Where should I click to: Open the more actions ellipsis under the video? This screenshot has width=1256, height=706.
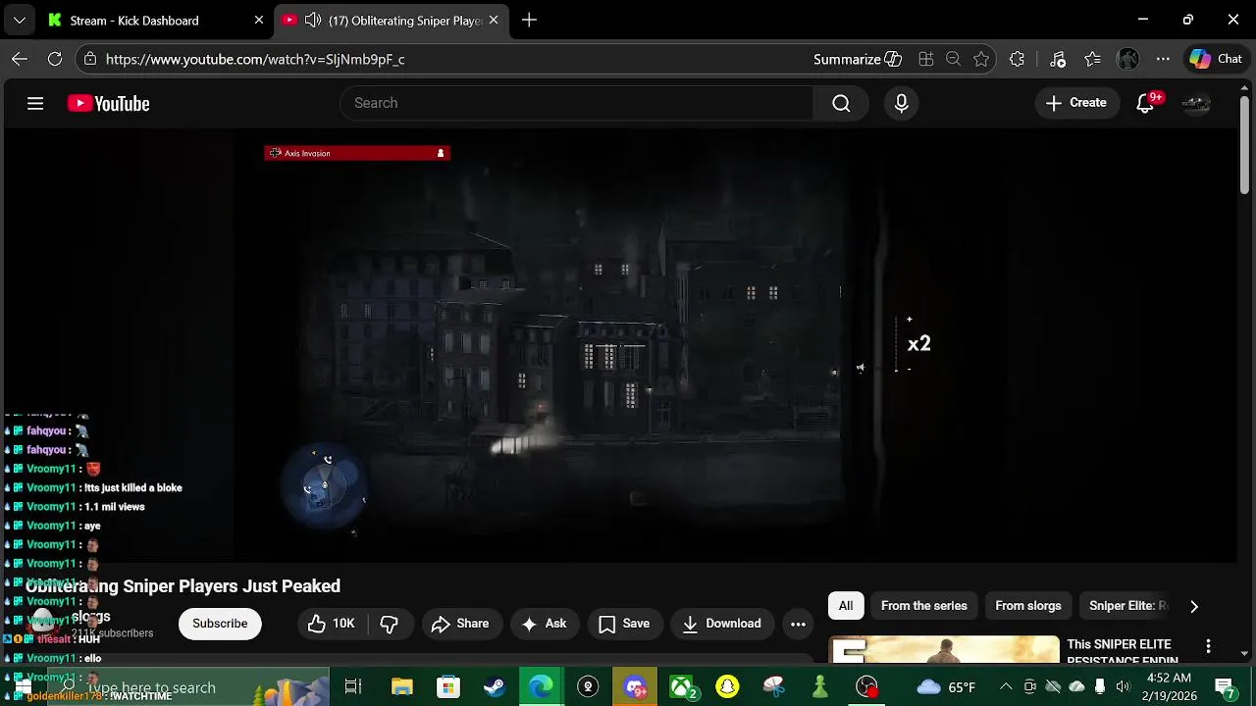pyautogui.click(x=798, y=624)
